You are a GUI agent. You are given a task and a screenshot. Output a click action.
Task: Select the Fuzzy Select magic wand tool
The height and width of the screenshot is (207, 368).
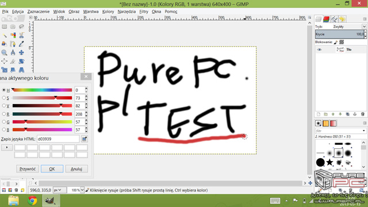[x=4, y=36]
